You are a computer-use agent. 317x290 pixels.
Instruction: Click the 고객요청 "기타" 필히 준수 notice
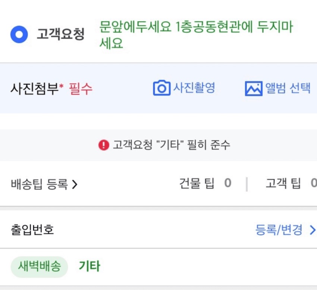pyautogui.click(x=172, y=145)
